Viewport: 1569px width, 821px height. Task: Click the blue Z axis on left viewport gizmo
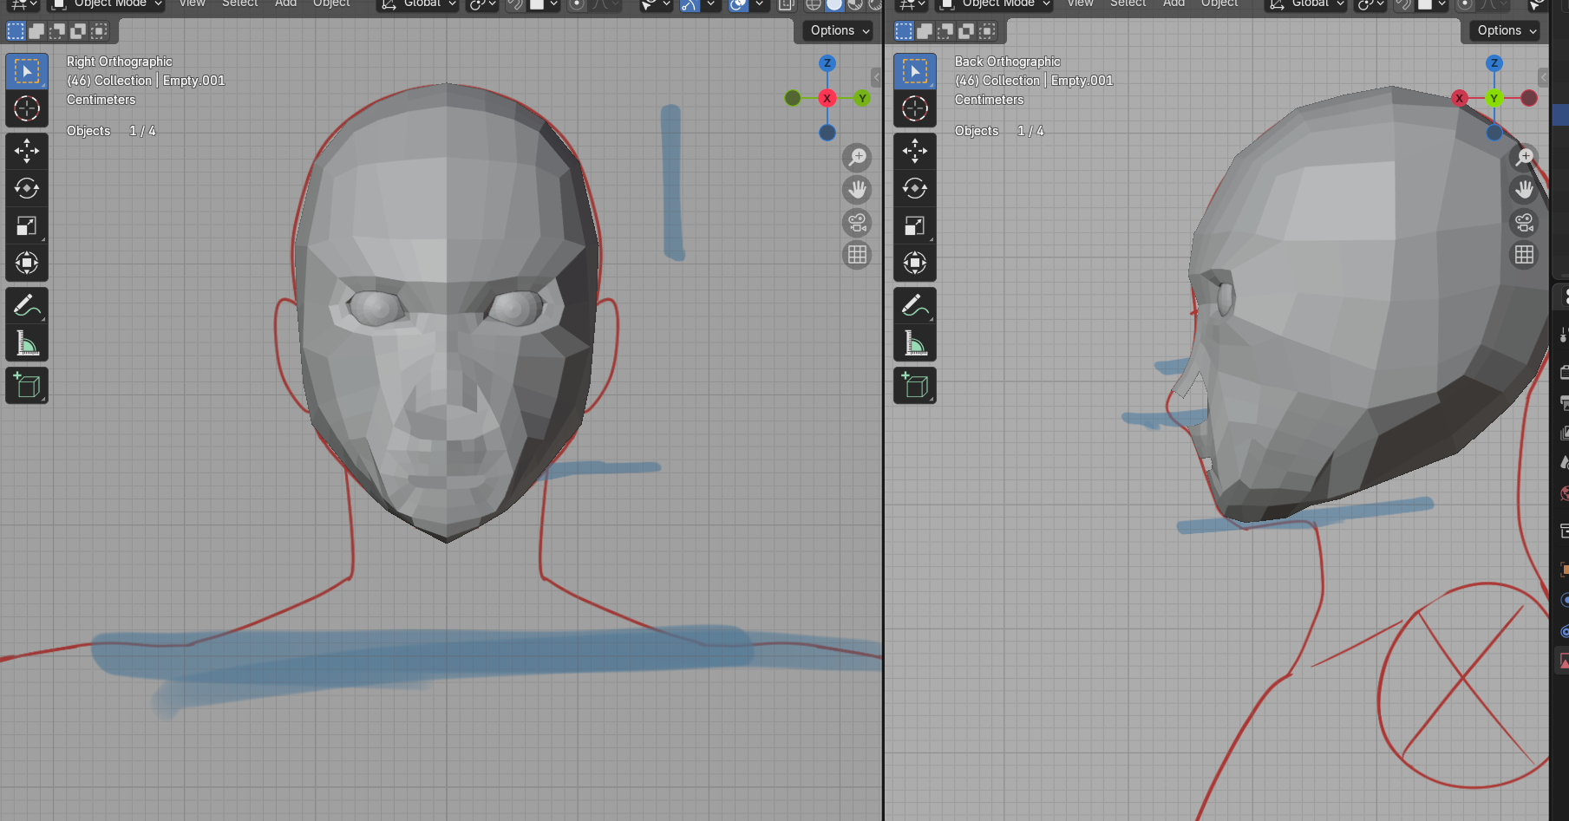(x=827, y=63)
